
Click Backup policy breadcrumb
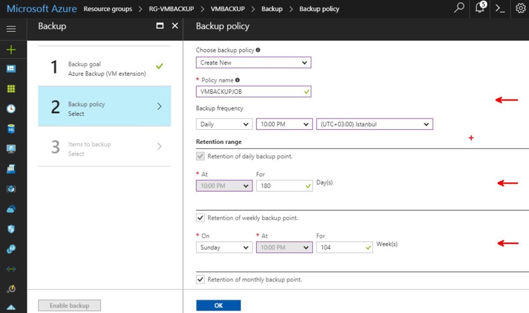coord(319,9)
